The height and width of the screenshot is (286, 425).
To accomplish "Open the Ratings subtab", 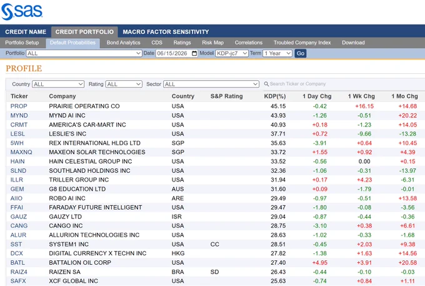I will click(182, 43).
